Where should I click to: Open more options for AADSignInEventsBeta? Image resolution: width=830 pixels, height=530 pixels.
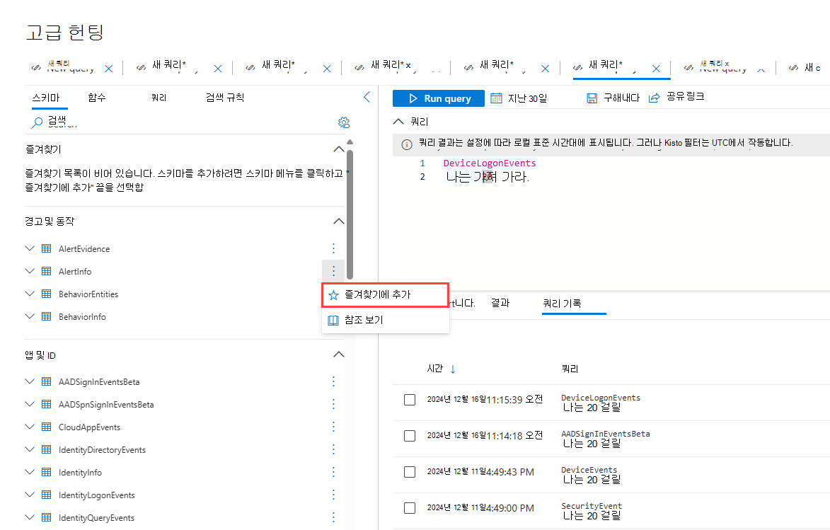click(333, 381)
